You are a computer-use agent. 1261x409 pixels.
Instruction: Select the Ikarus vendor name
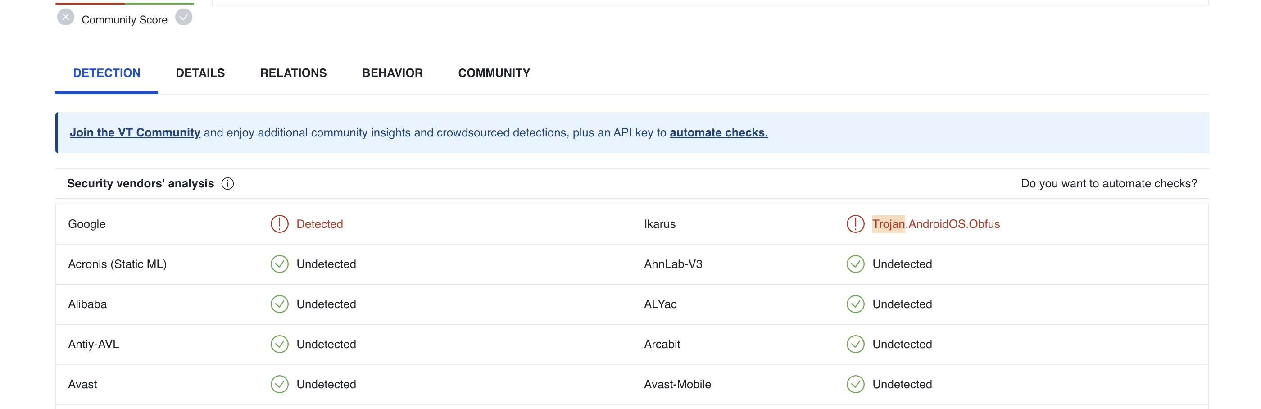659,224
